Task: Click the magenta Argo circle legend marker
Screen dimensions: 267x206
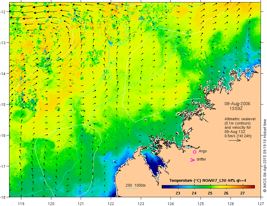Action: tap(194, 152)
